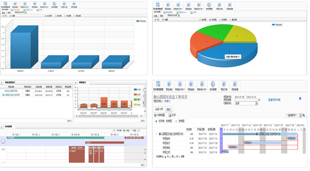Click the magnifier search icon beside the query dropdown
Image resolution: width=310 pixels, height=171 pixels.
(304, 116)
